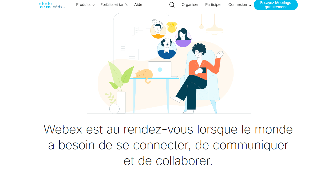
Task: Click the Organiser link
Action: (190, 5)
